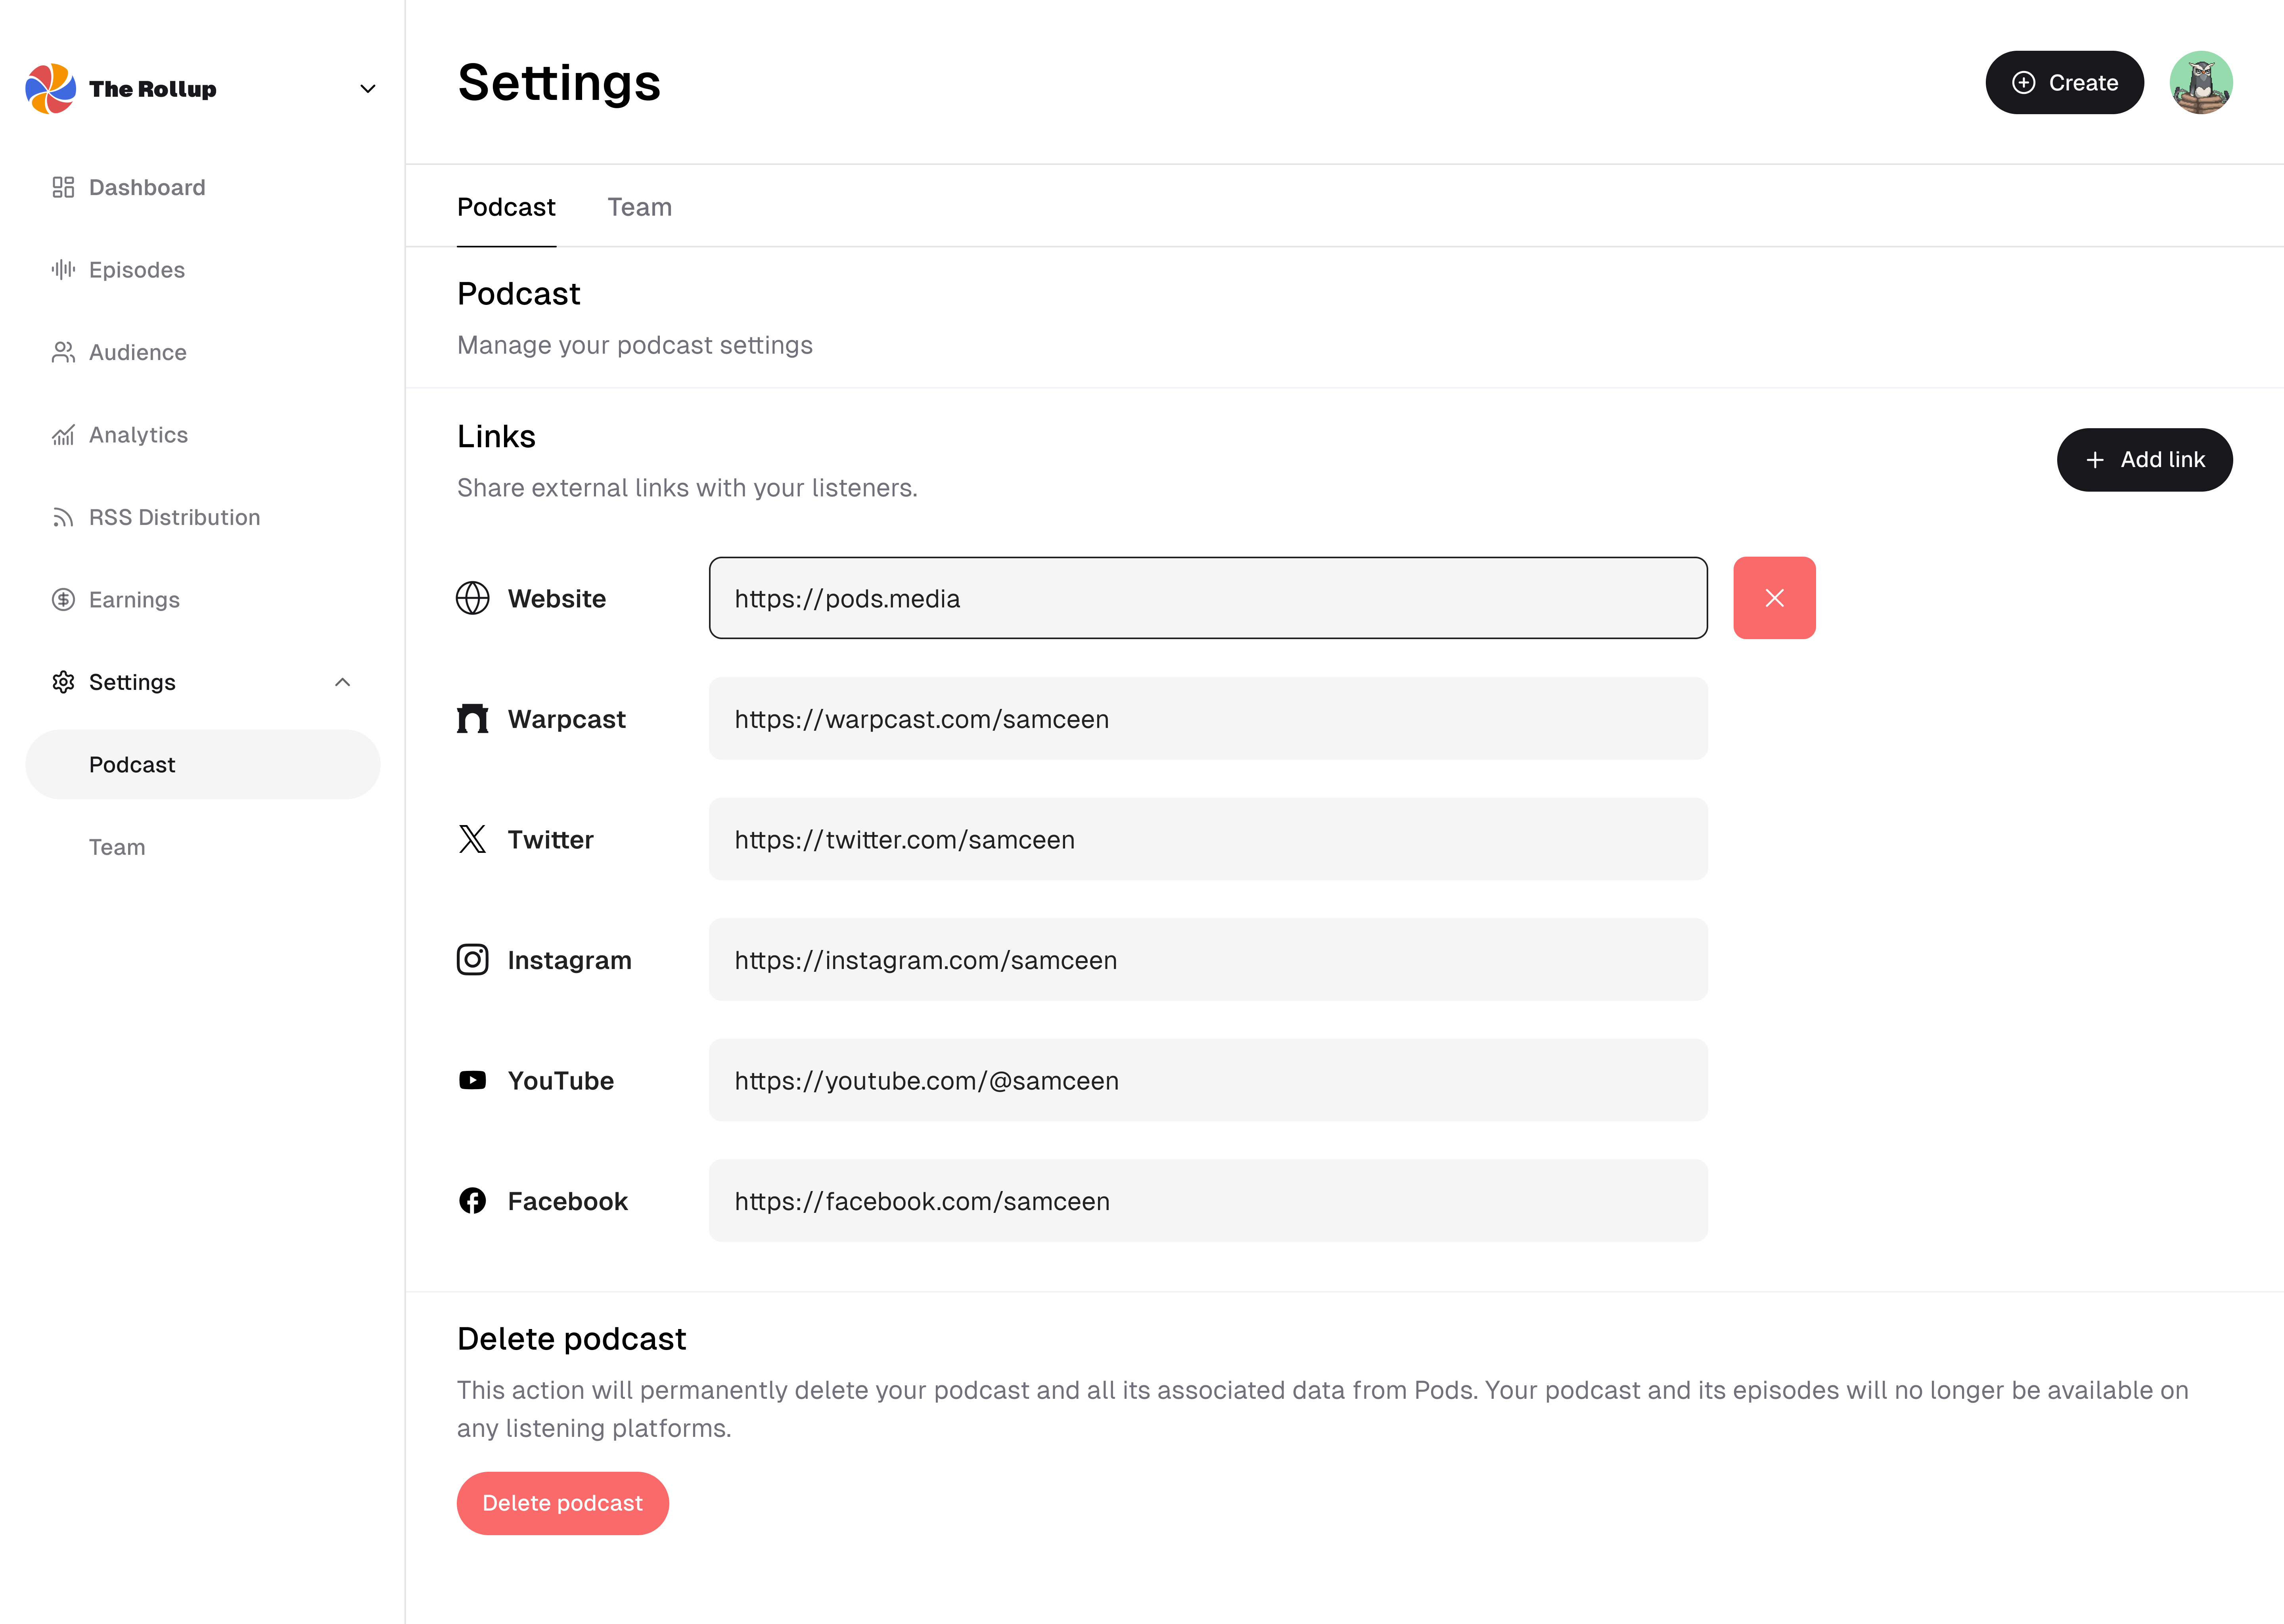Viewport: 2284px width, 1624px height.
Task: Check Earnings via the dollar icon
Action: (x=62, y=599)
